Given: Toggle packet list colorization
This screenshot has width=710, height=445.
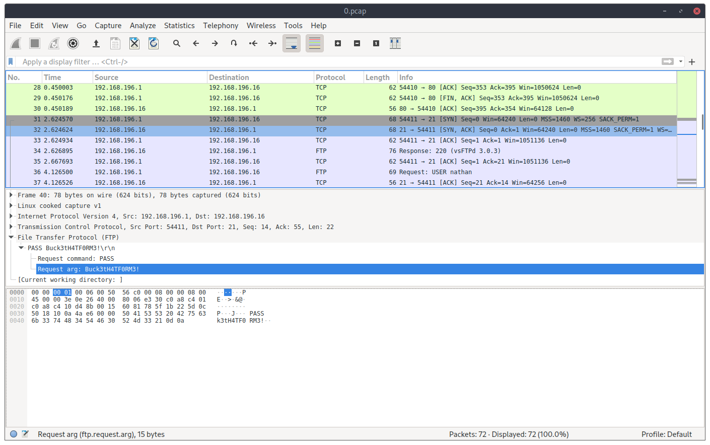Looking at the screenshot, I should [x=314, y=43].
